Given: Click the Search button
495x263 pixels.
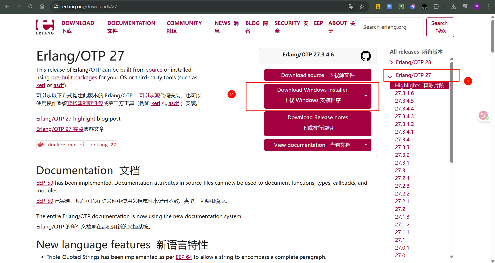Looking at the screenshot, I should click(440, 27).
